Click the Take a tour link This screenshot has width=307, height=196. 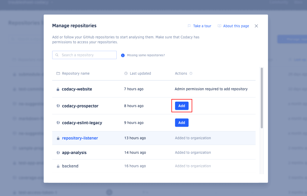click(x=202, y=26)
